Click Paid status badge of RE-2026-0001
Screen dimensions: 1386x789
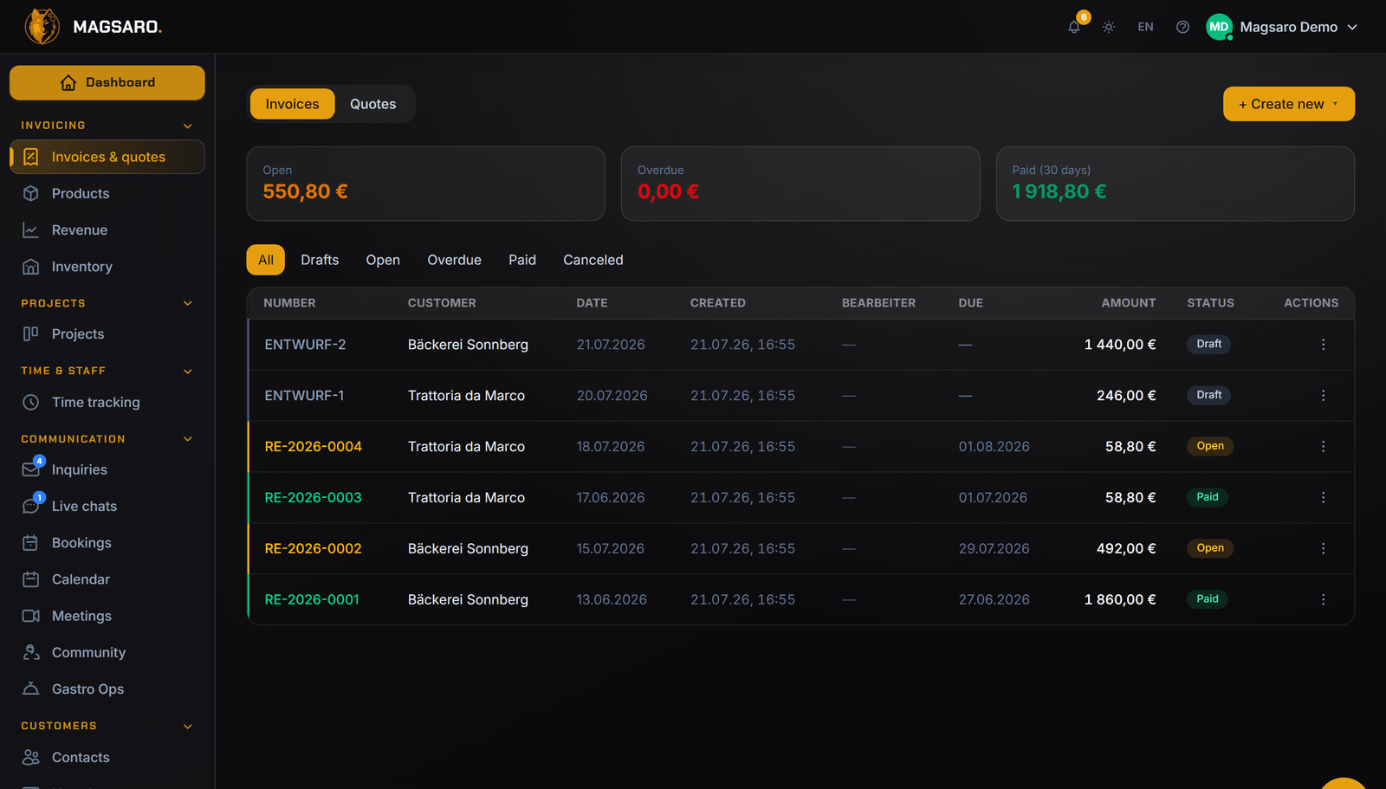pyautogui.click(x=1207, y=598)
